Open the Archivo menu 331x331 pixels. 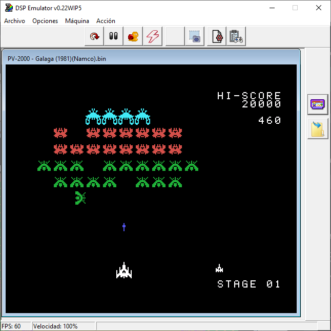click(14, 21)
